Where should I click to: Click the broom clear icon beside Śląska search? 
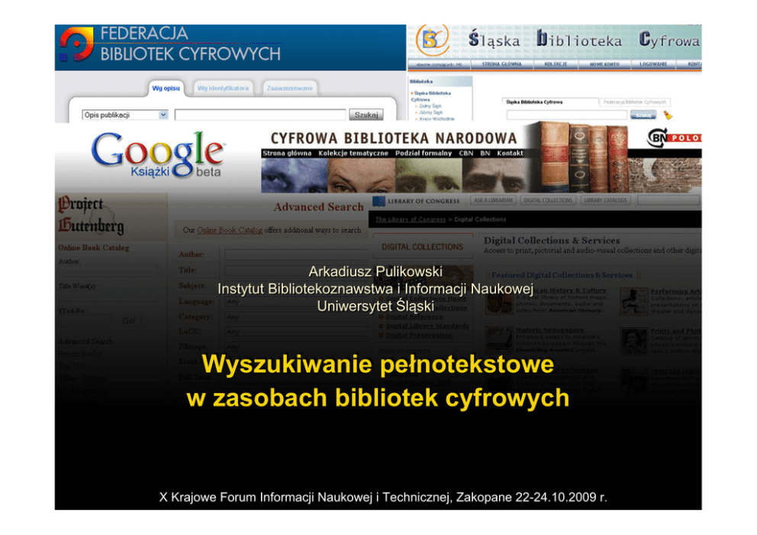pyautogui.click(x=668, y=115)
